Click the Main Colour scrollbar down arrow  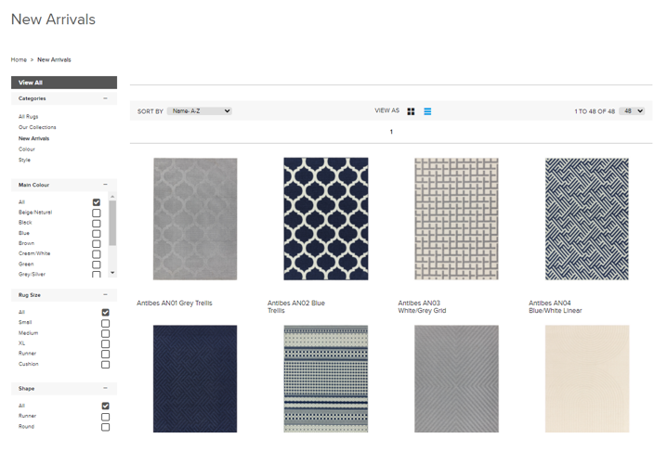[112, 273]
